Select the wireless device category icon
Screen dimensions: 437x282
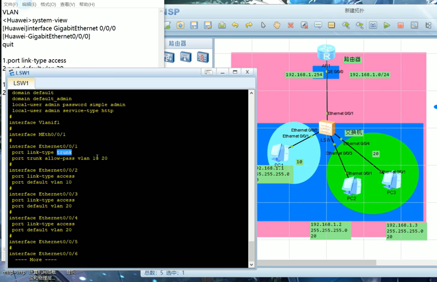click(x=185, y=57)
